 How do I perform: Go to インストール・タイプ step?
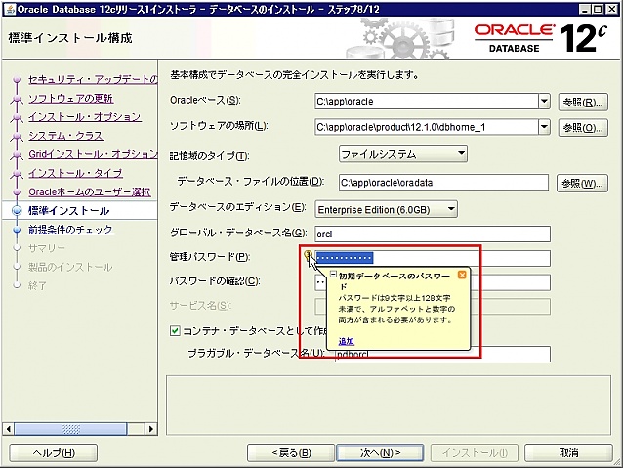[x=75, y=173]
